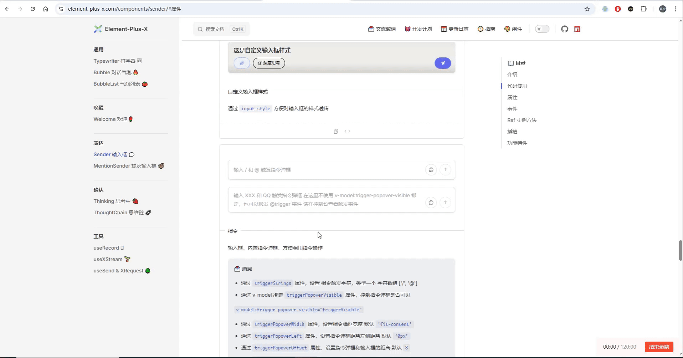Expand the demo source code with the <> icon
Screen dimensions: 683x358
coord(348,131)
